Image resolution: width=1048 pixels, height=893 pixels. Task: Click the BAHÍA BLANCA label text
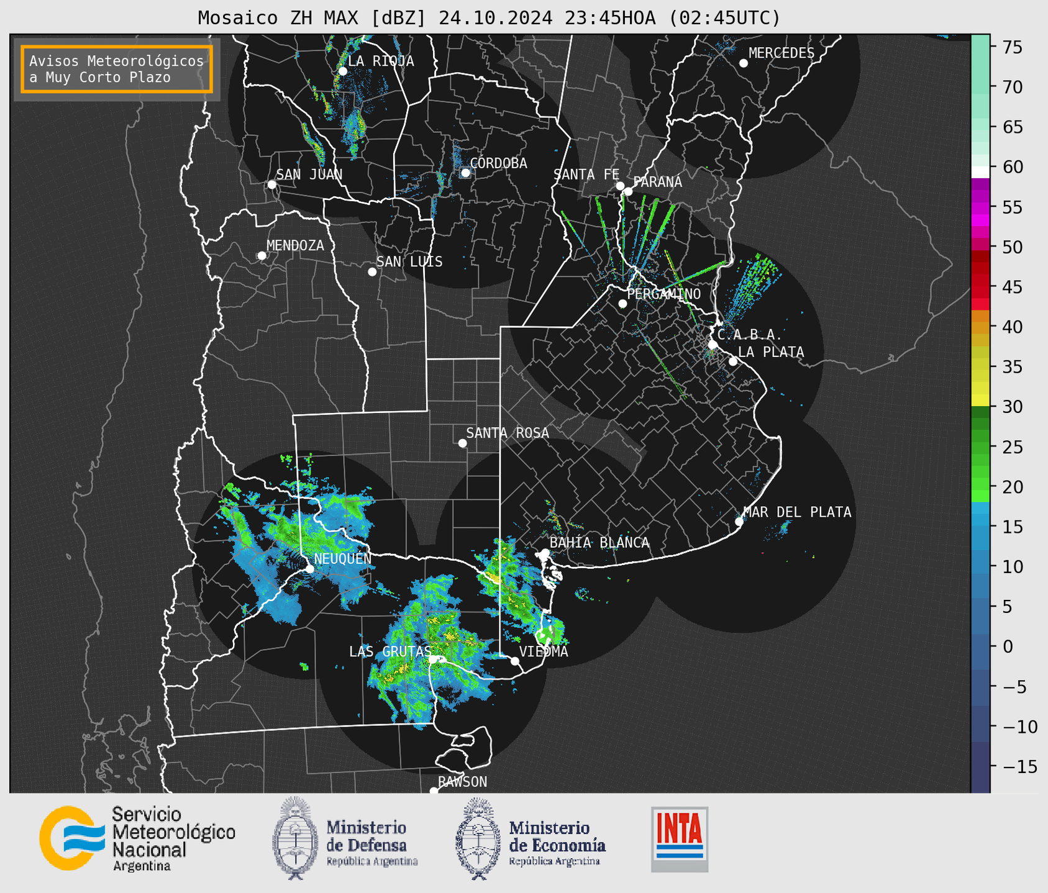(599, 543)
